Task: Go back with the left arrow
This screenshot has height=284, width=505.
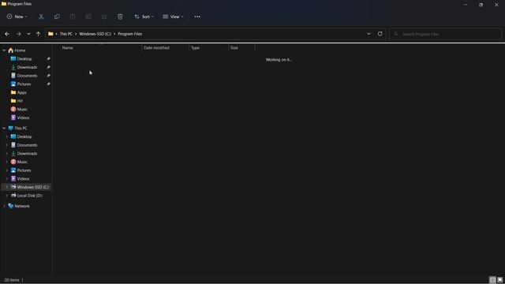Action: click(7, 34)
